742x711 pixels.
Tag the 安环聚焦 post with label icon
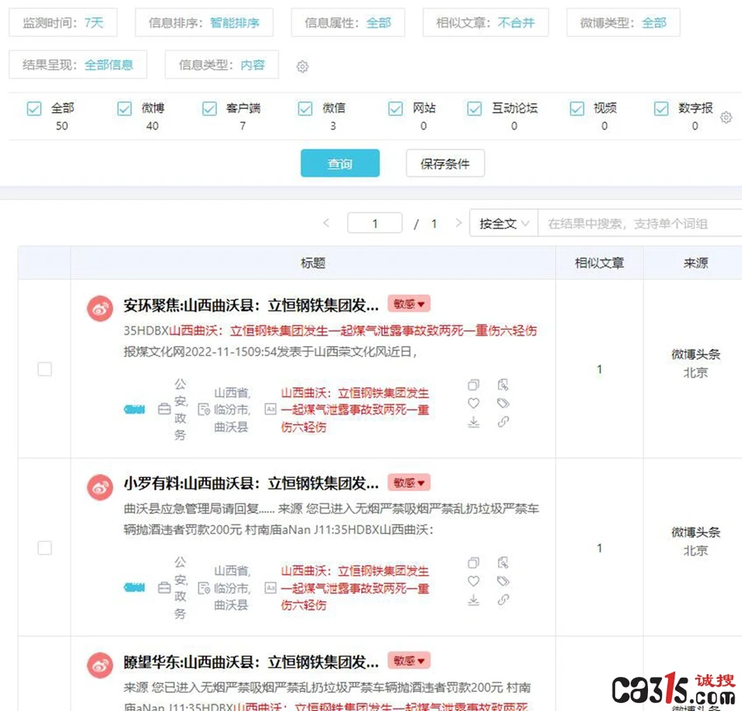point(503,403)
